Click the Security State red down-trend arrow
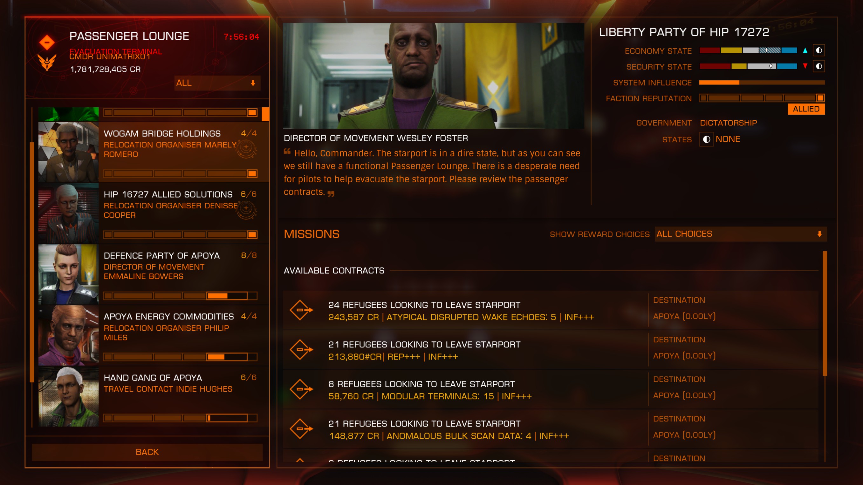 tap(805, 66)
